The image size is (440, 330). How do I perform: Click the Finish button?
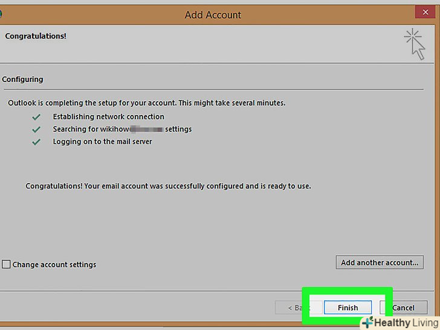click(x=348, y=308)
